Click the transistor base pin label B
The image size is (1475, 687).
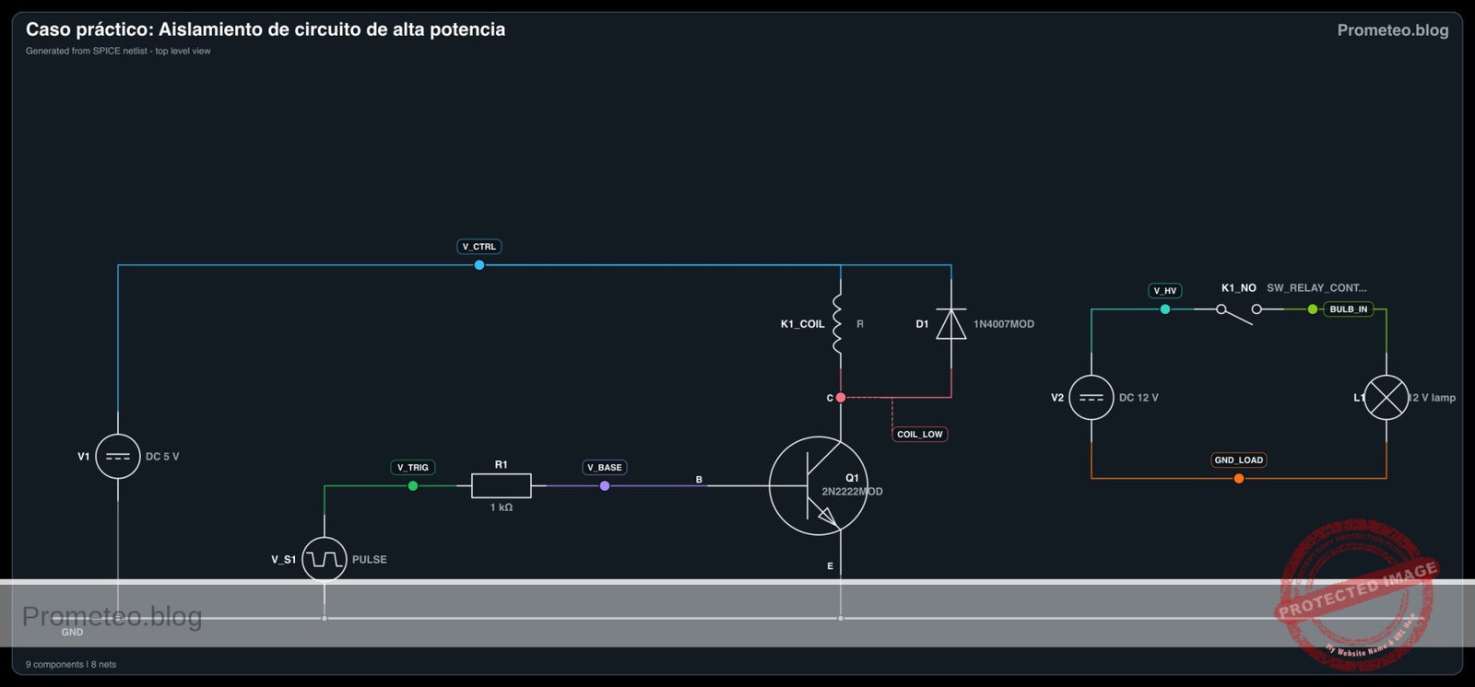(x=699, y=480)
